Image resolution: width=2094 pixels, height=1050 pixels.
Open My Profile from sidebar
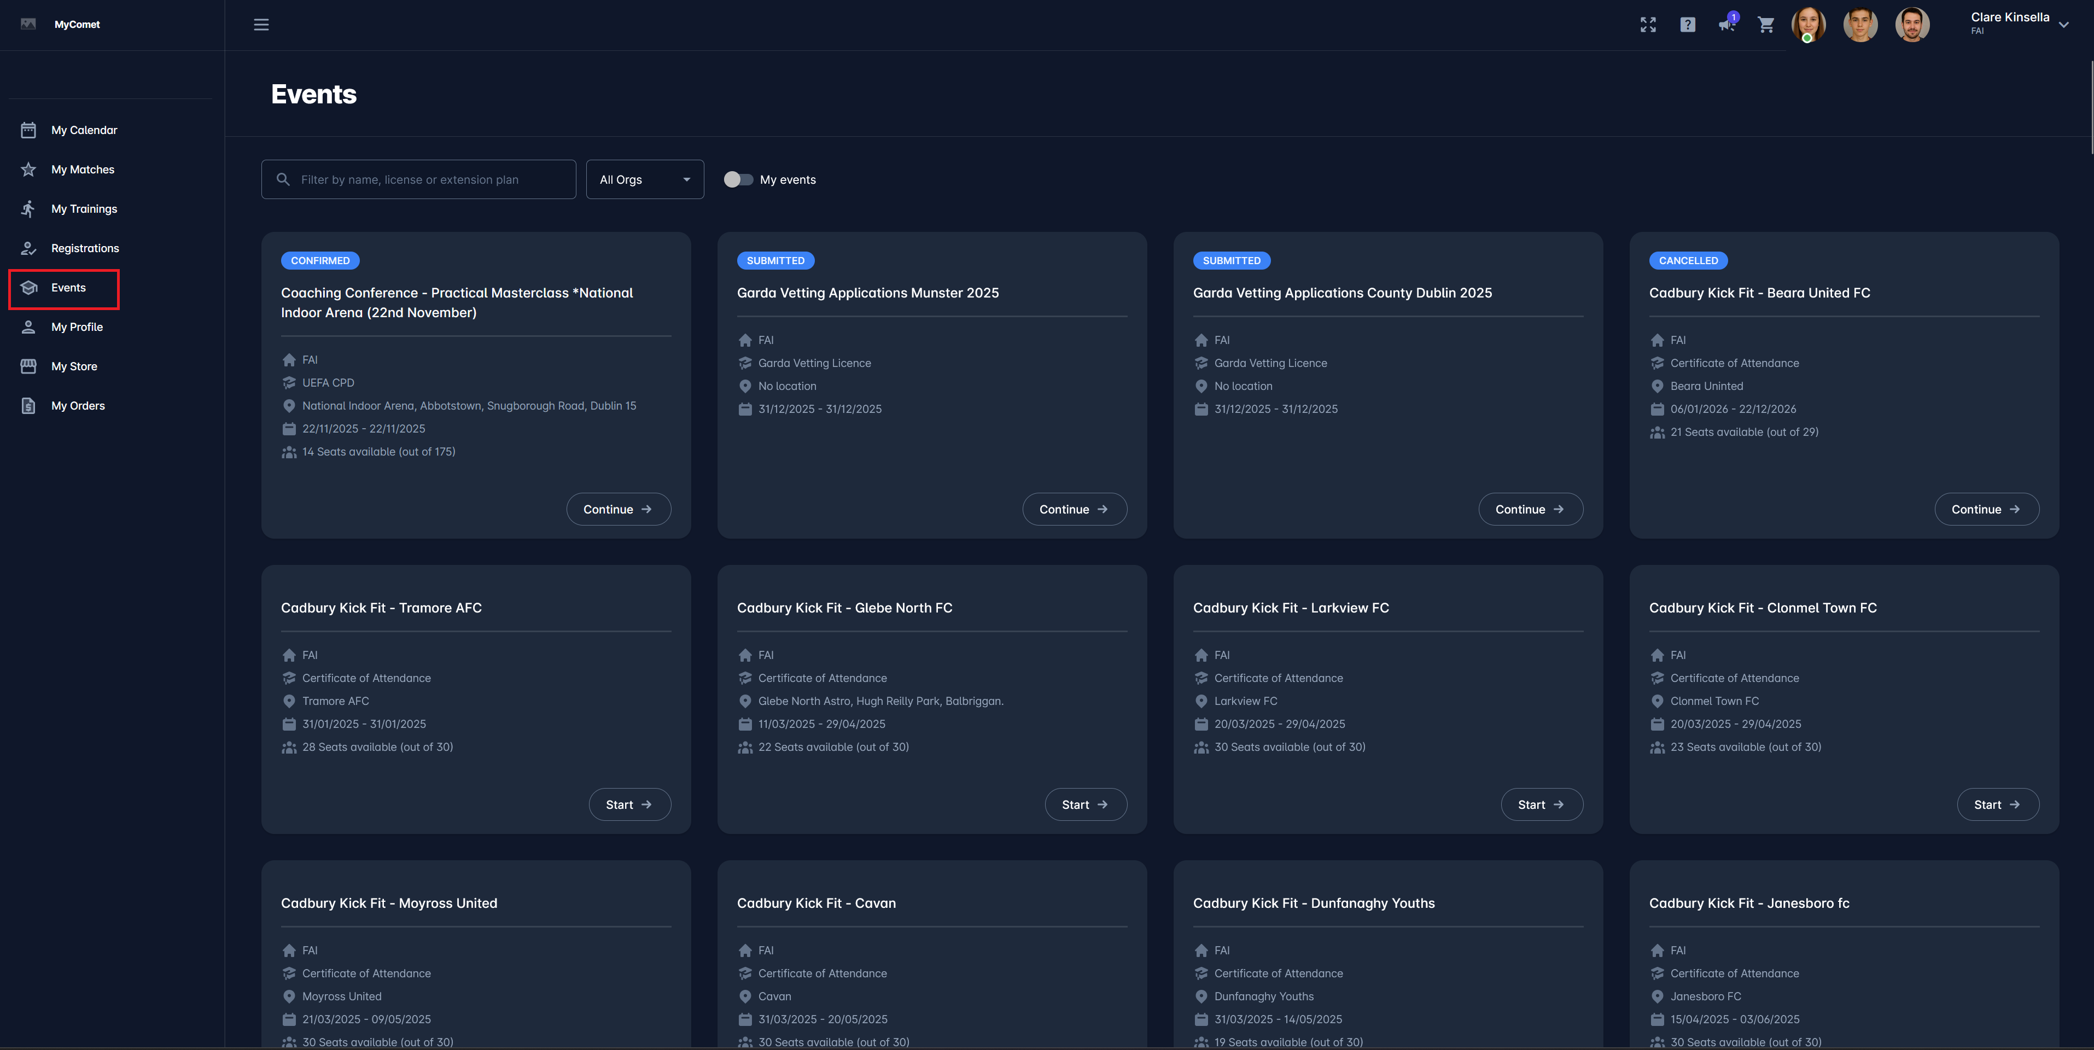77,328
